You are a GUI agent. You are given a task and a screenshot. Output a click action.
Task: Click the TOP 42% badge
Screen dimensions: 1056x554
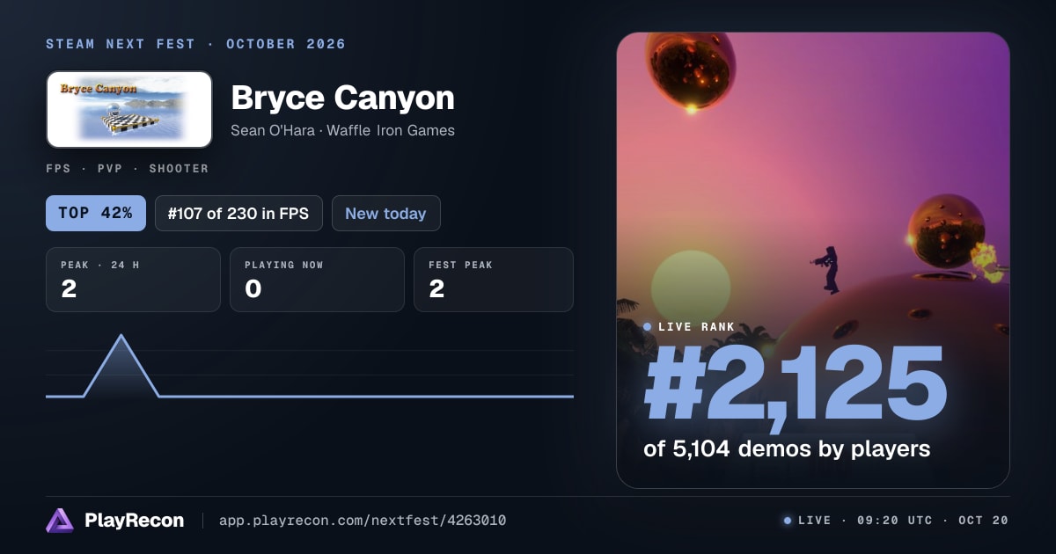click(x=95, y=213)
